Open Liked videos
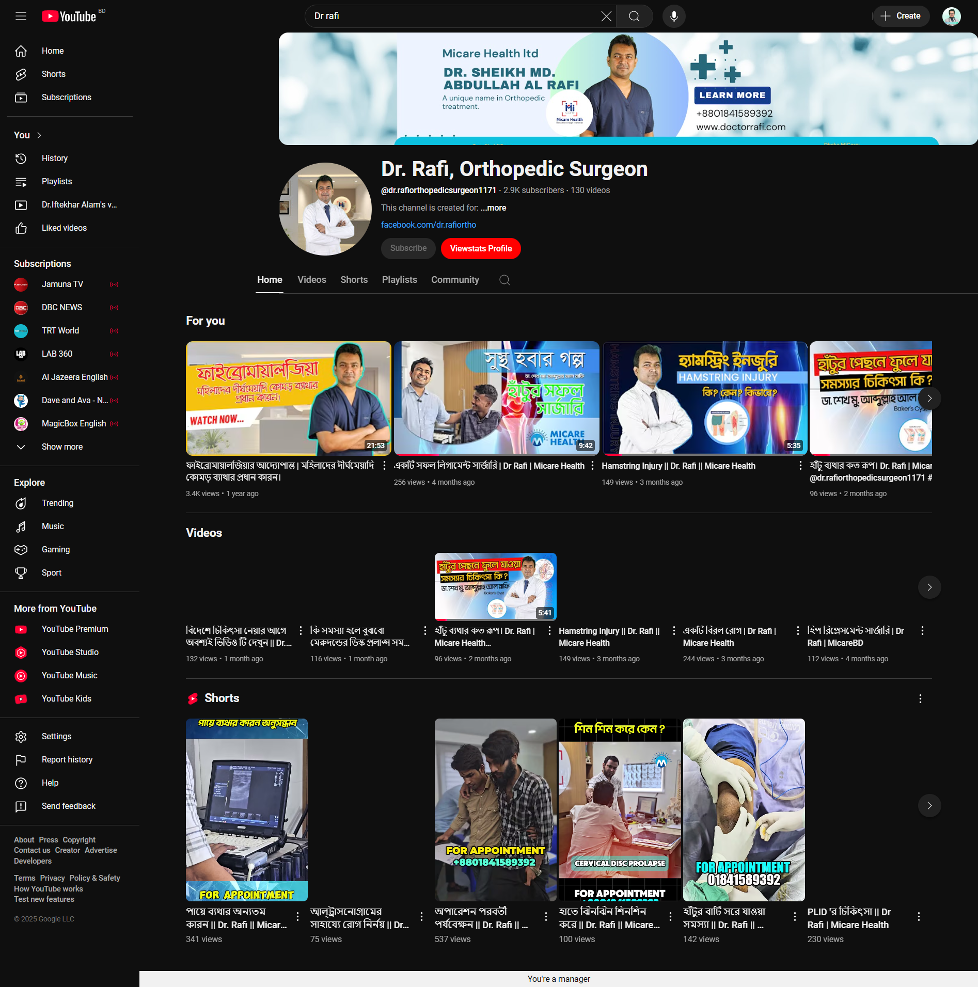 coord(70,228)
